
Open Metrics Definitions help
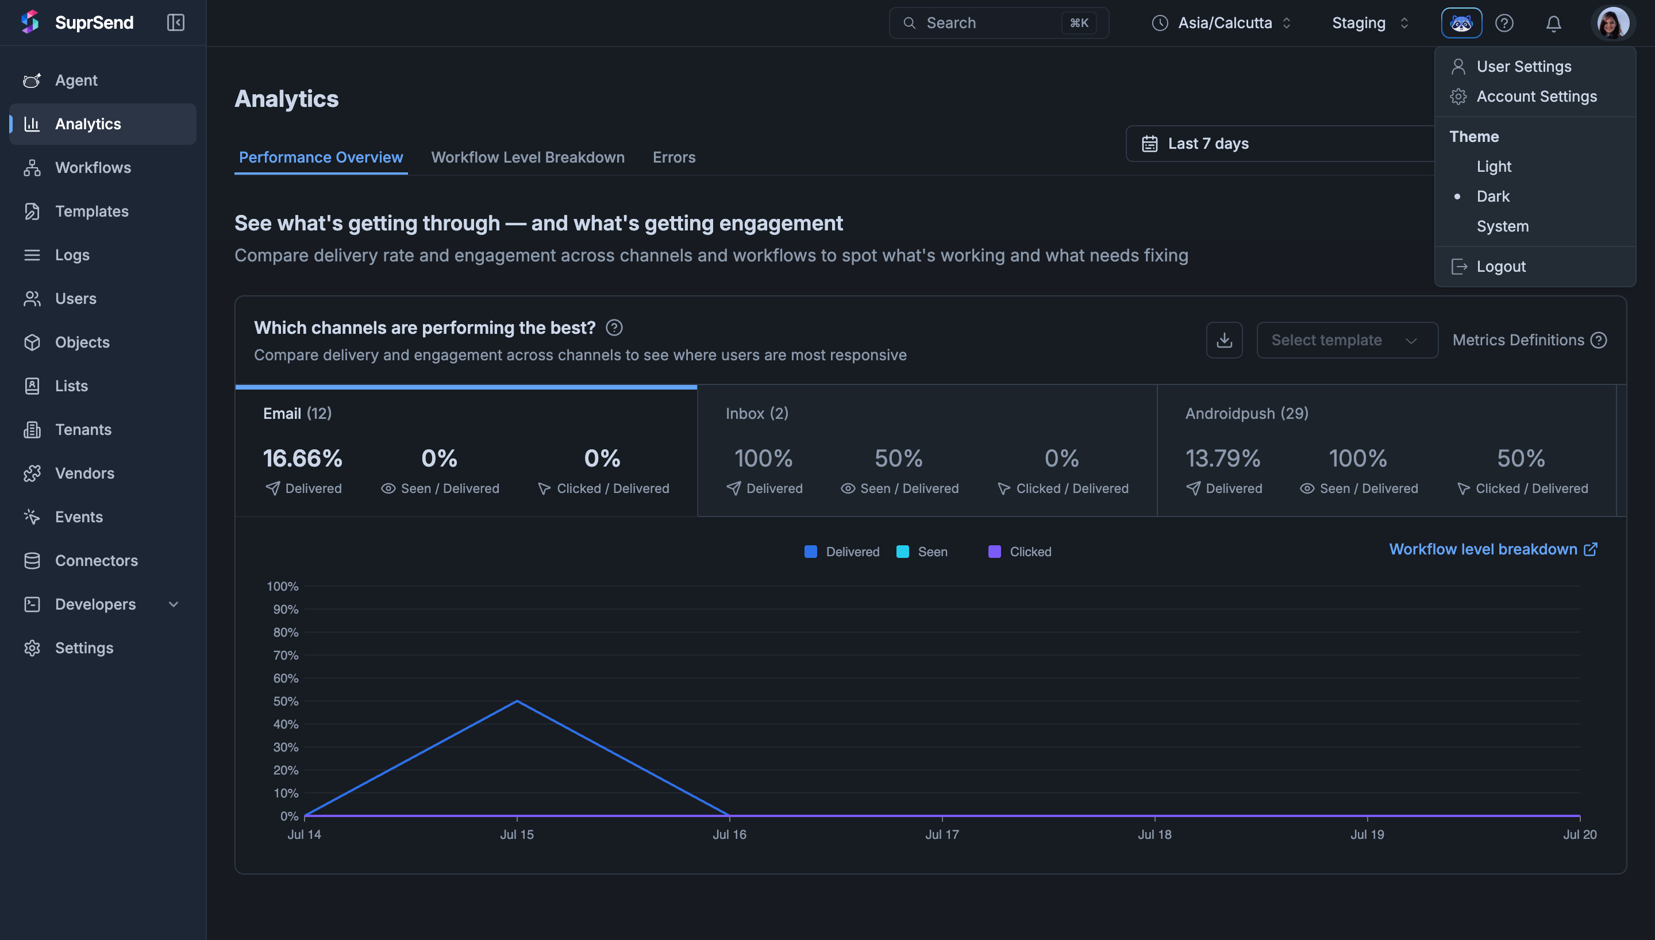[x=1530, y=340]
